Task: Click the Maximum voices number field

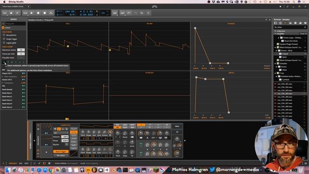Action: tap(21, 50)
